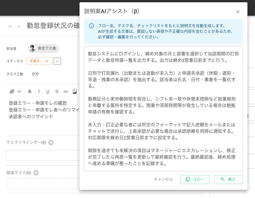Toggle italic formatting
The width and height of the screenshot is (255, 198).
(39, 92)
